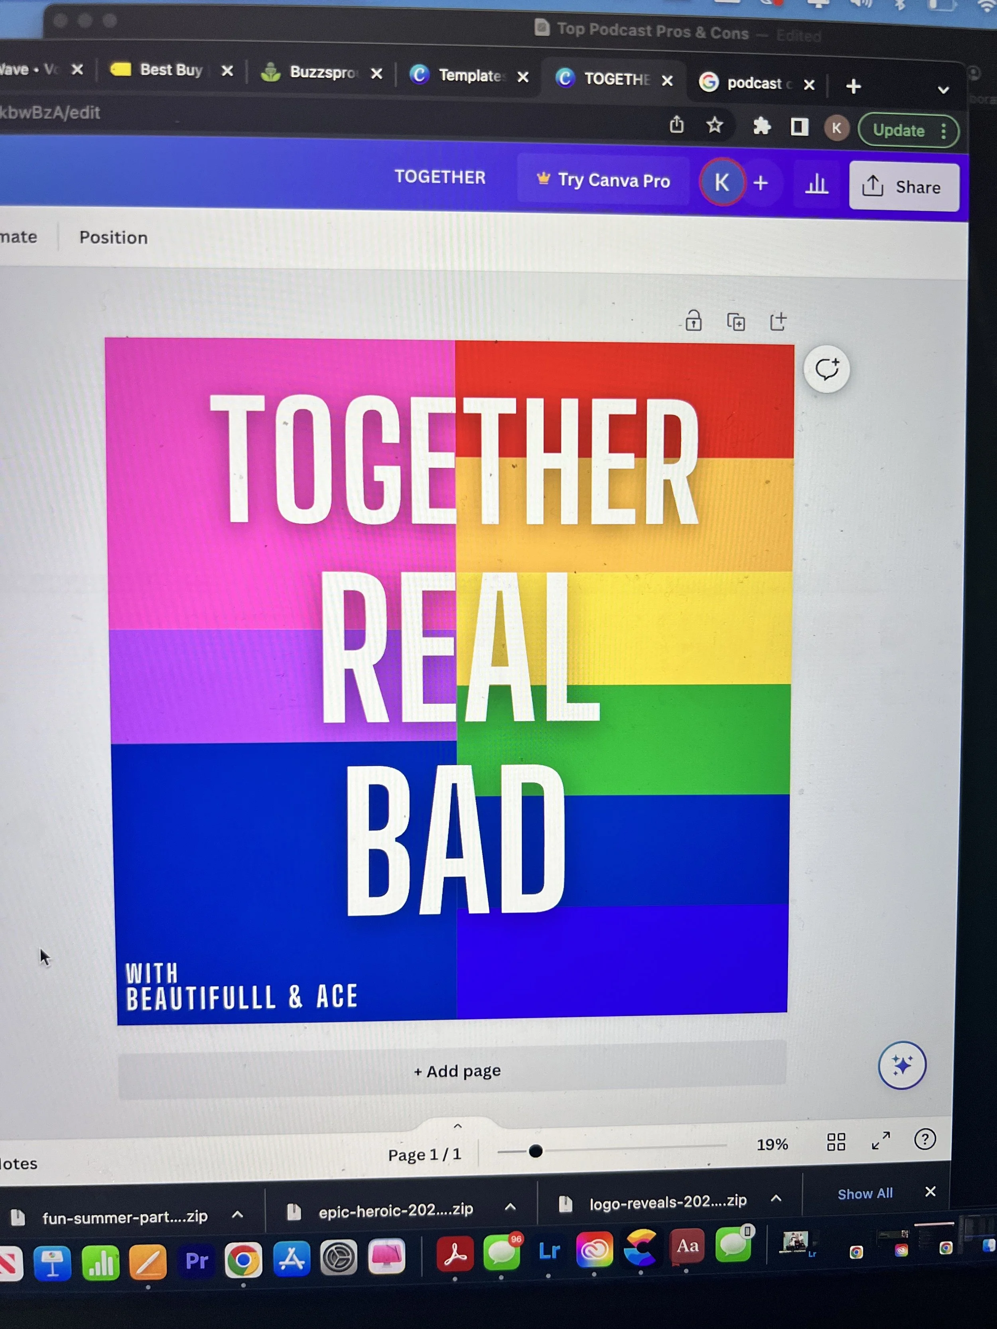Expand the logo-reveals zip download options

click(x=776, y=1198)
